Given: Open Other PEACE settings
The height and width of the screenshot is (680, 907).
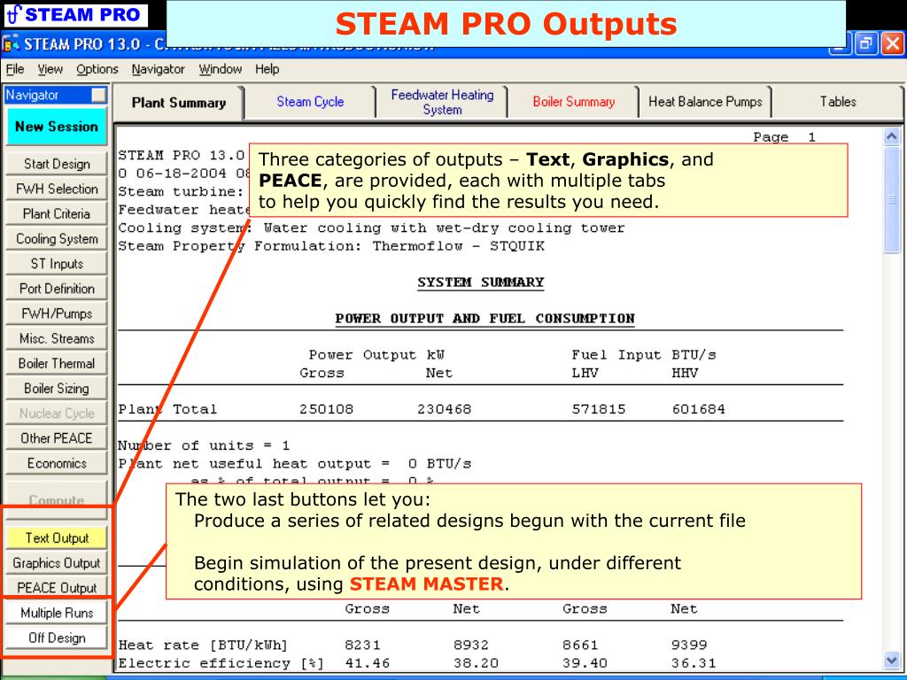Looking at the screenshot, I should 57,437.
